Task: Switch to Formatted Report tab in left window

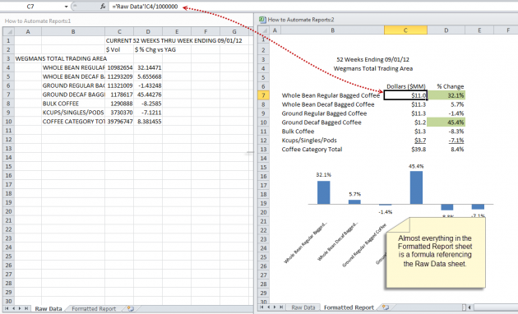Action: (94, 309)
